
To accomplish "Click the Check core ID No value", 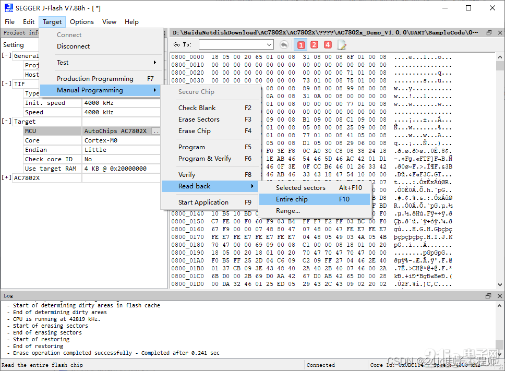I will click(x=121, y=159).
